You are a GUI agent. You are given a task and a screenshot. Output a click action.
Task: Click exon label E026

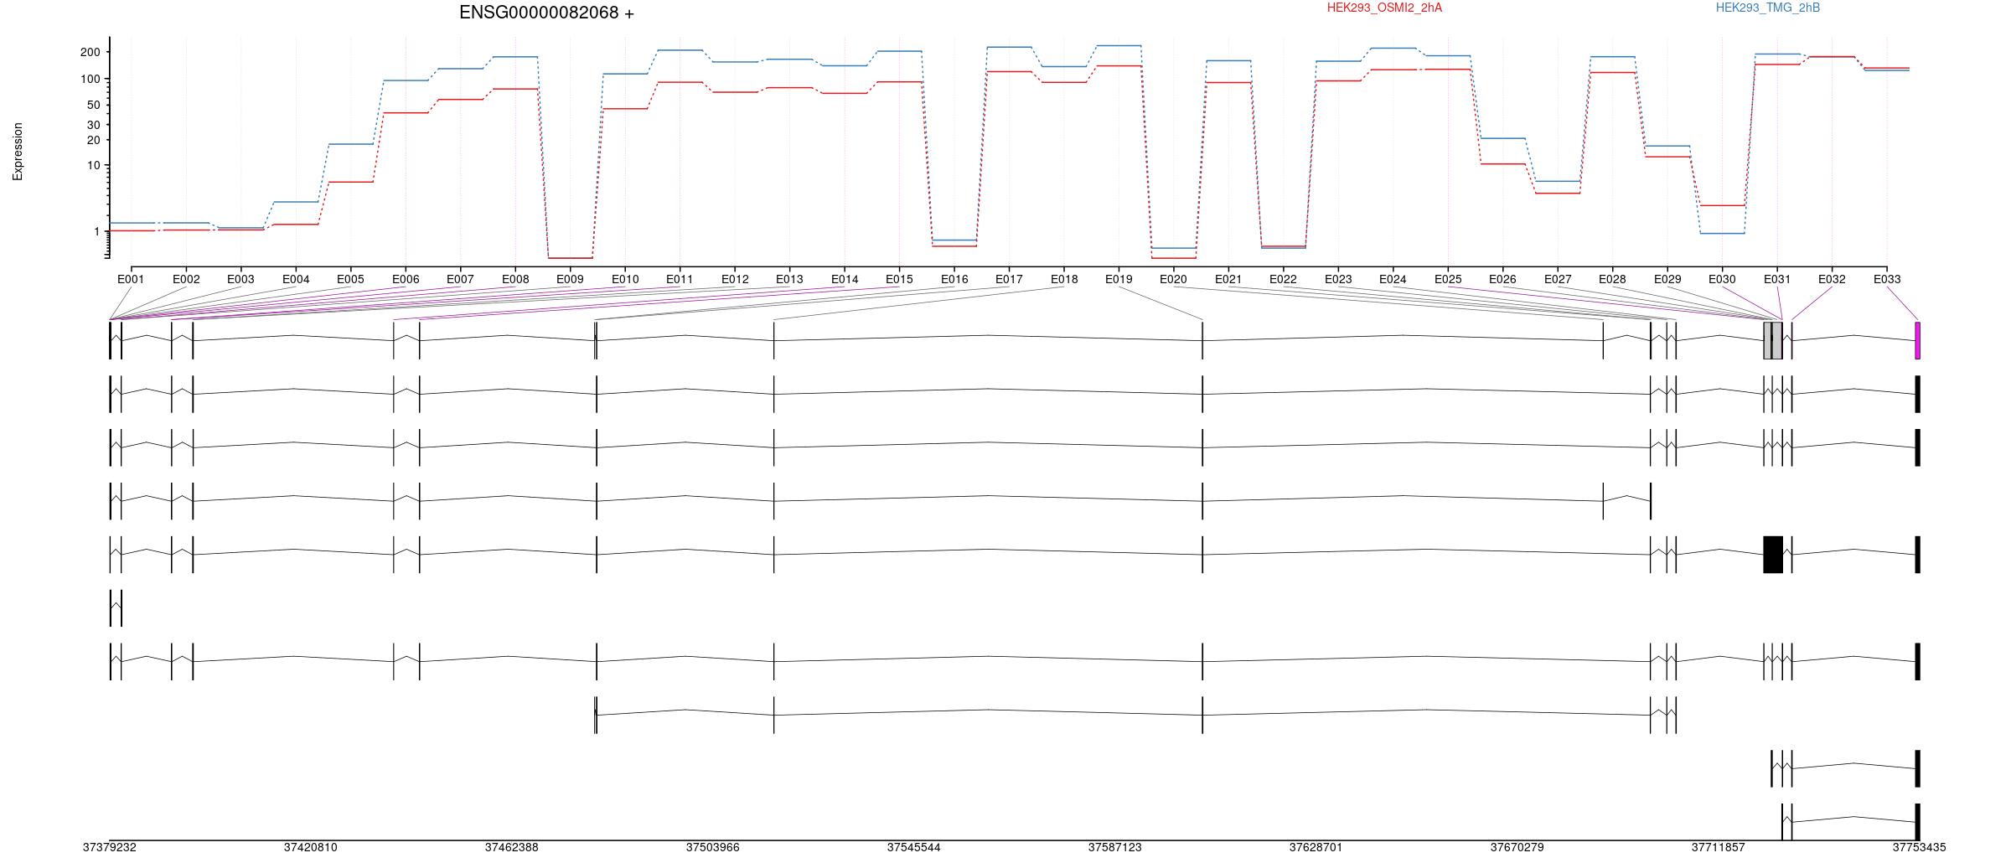1502,279
